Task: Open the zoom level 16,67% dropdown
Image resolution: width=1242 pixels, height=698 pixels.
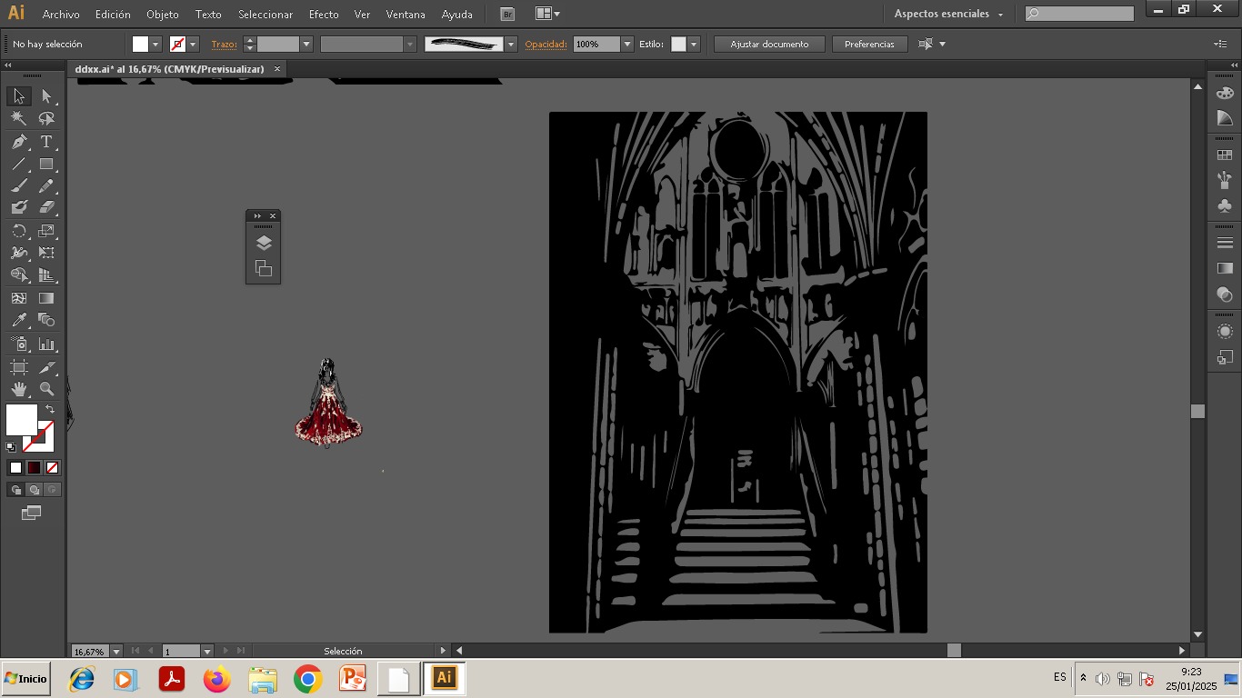Action: click(115, 651)
